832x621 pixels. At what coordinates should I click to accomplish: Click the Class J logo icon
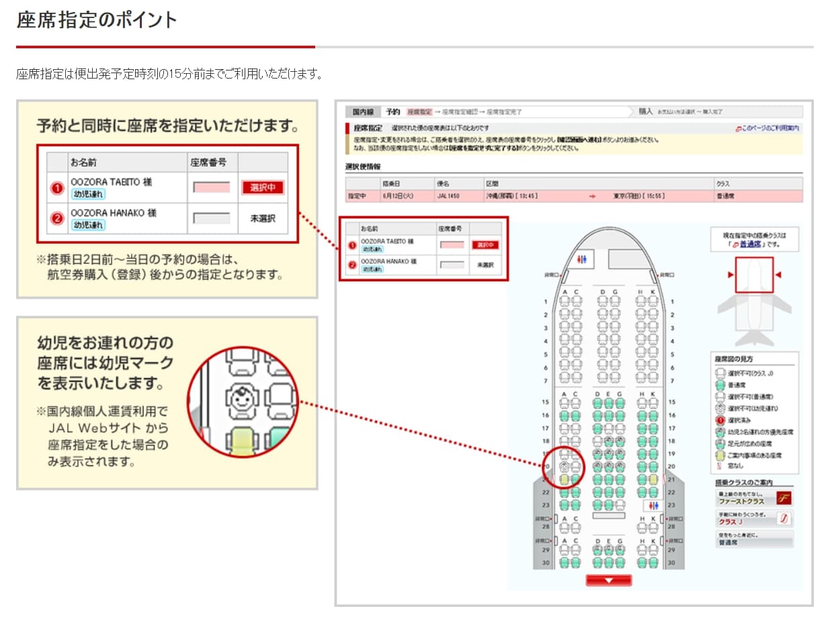tap(784, 518)
